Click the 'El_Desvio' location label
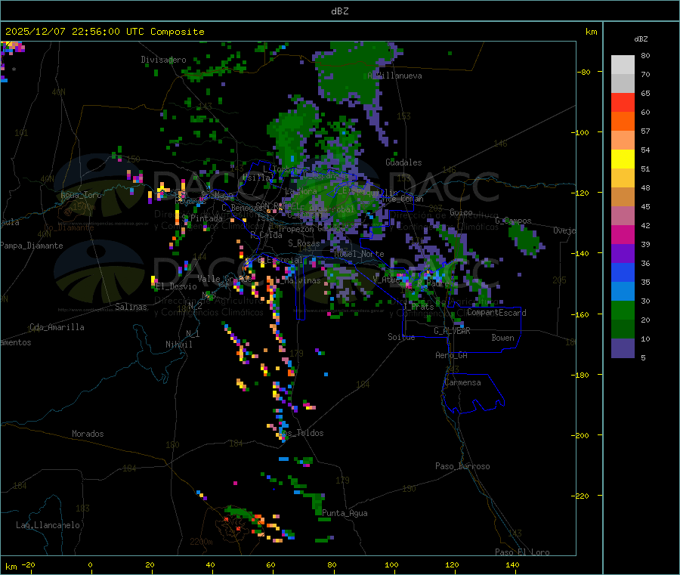This screenshot has width=680, height=575. 177,286
